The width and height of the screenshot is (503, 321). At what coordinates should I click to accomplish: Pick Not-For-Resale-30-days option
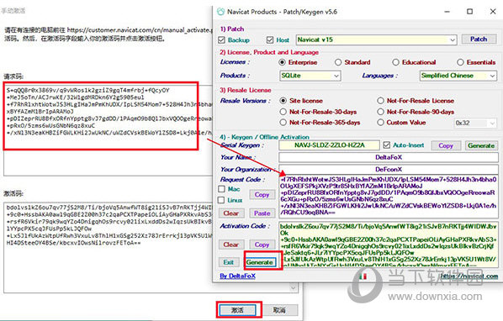point(283,112)
